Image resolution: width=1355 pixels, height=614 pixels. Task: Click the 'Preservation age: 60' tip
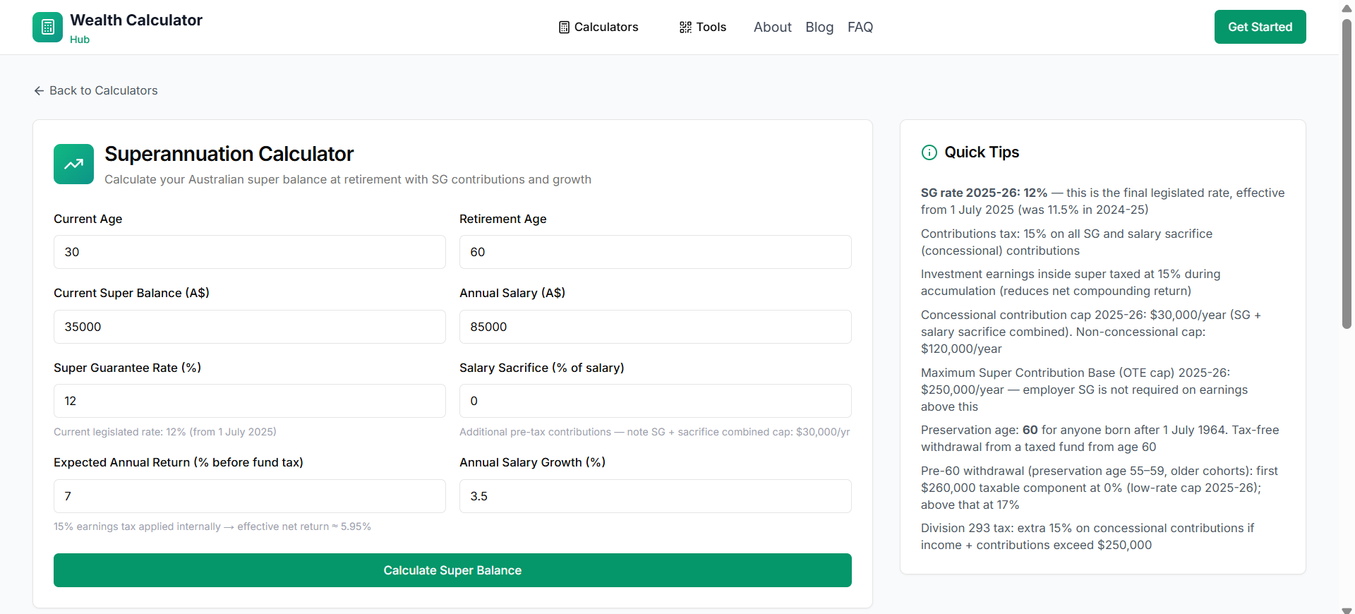tap(1100, 438)
